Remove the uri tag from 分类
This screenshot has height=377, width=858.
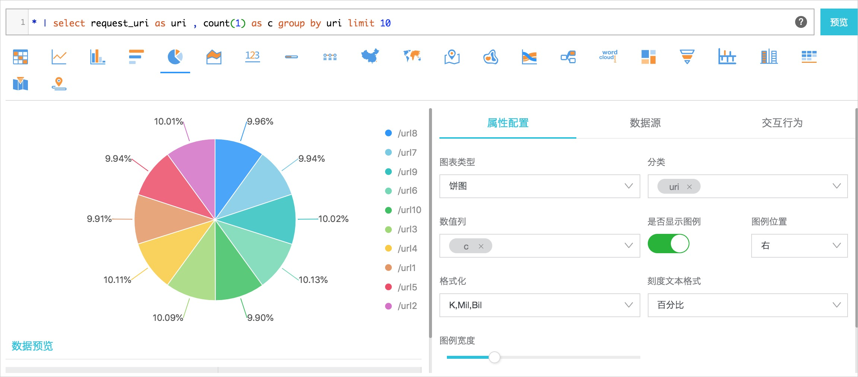tap(689, 187)
